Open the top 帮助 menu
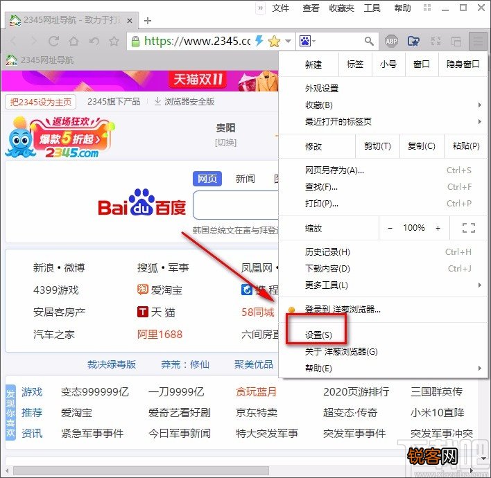Image resolution: width=491 pixels, height=478 pixels. (402, 8)
